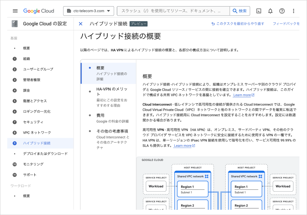Open the help question mark icon

point(282,11)
